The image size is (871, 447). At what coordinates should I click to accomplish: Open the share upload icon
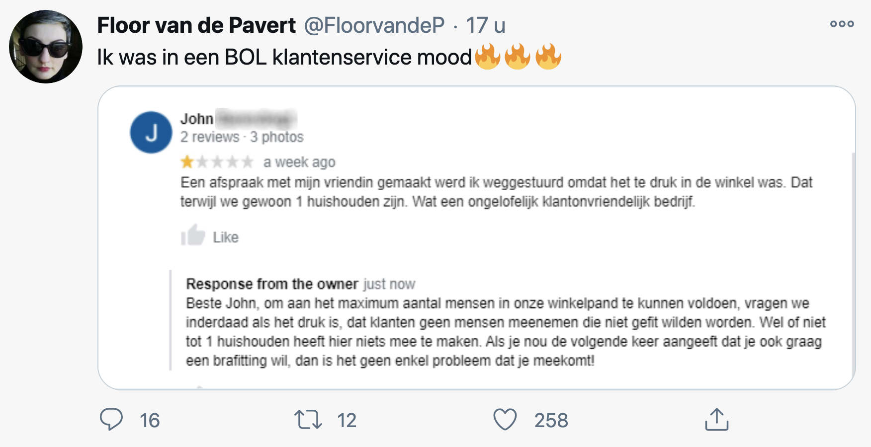(x=716, y=420)
